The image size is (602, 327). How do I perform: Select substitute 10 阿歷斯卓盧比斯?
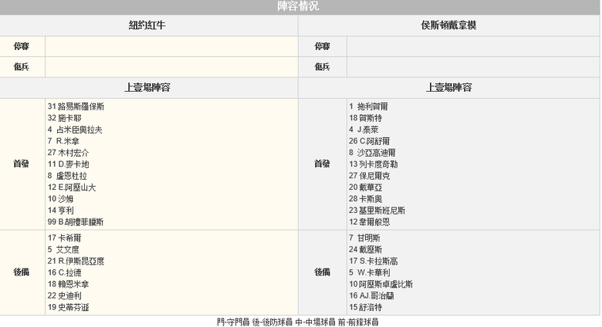coord(381,284)
